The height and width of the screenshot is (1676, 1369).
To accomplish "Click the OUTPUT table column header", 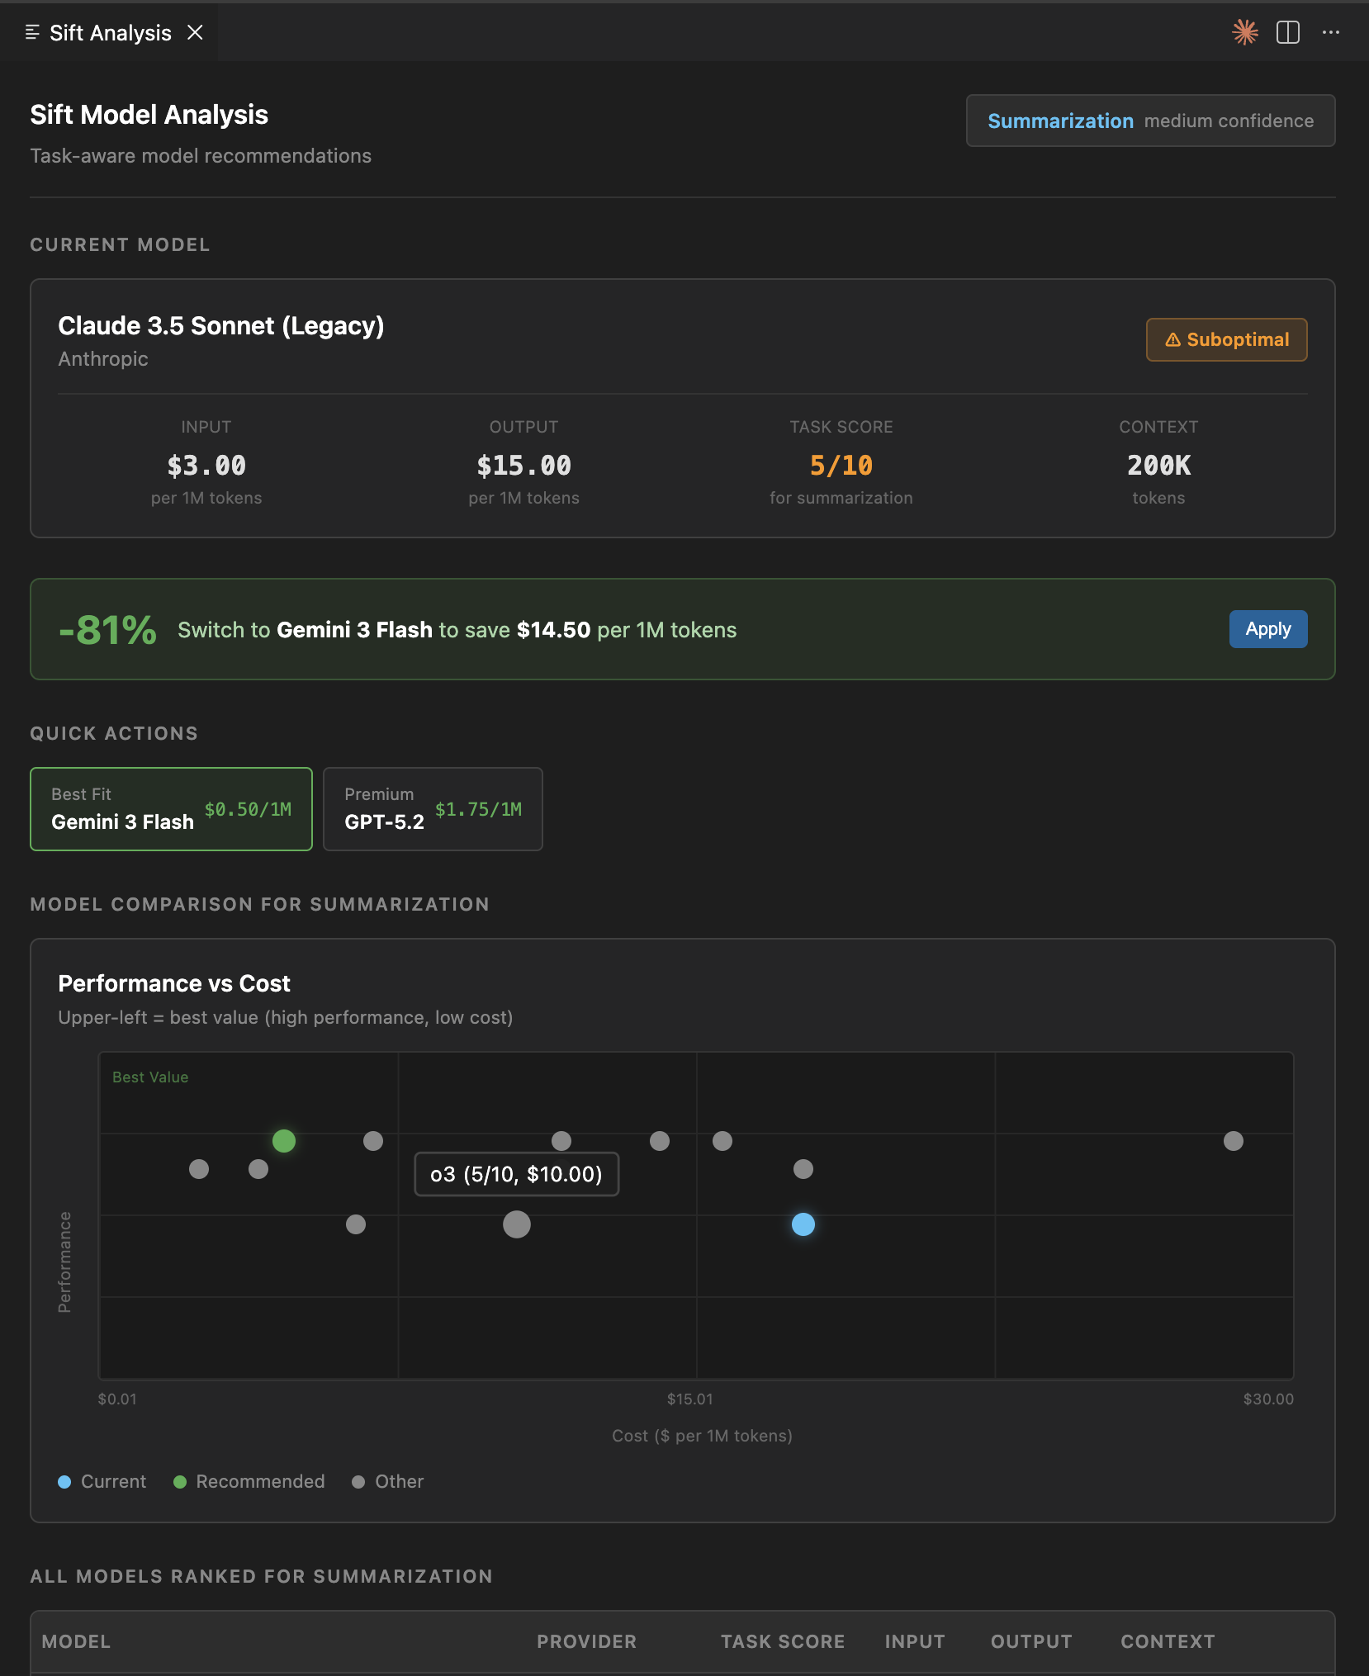I will pos(1031,1641).
